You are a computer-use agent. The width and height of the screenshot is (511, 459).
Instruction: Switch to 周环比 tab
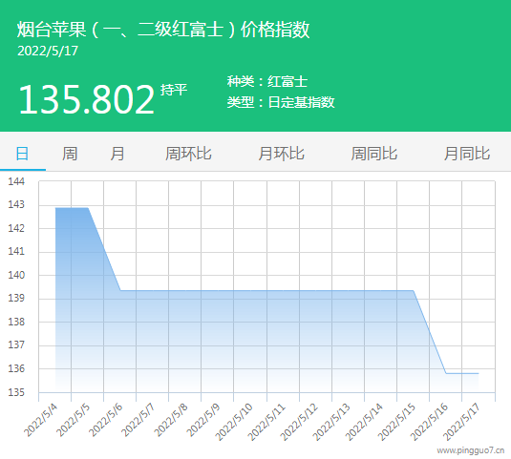point(188,154)
